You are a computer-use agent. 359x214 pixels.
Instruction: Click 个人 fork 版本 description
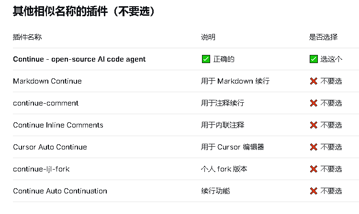224,169
